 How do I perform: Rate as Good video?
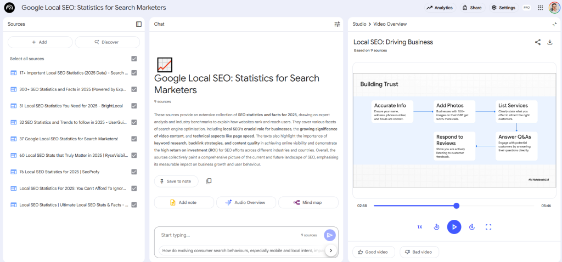coord(373,252)
